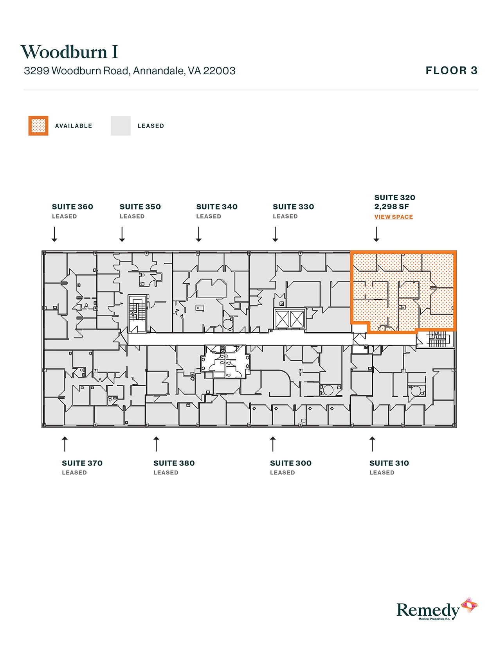Select the Suite 380 label
This screenshot has height=645, width=499.
click(174, 463)
